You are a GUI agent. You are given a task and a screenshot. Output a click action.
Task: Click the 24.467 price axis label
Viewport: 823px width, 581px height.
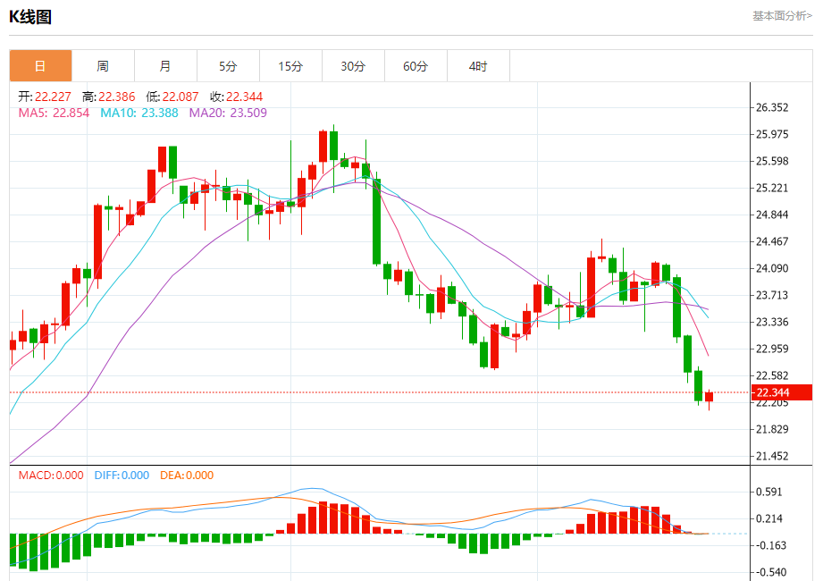click(771, 241)
